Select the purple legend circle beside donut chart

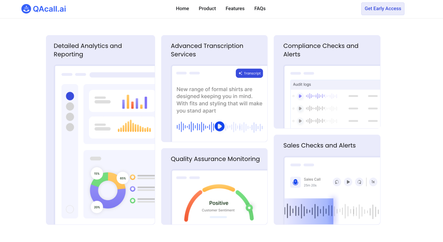pos(133,189)
